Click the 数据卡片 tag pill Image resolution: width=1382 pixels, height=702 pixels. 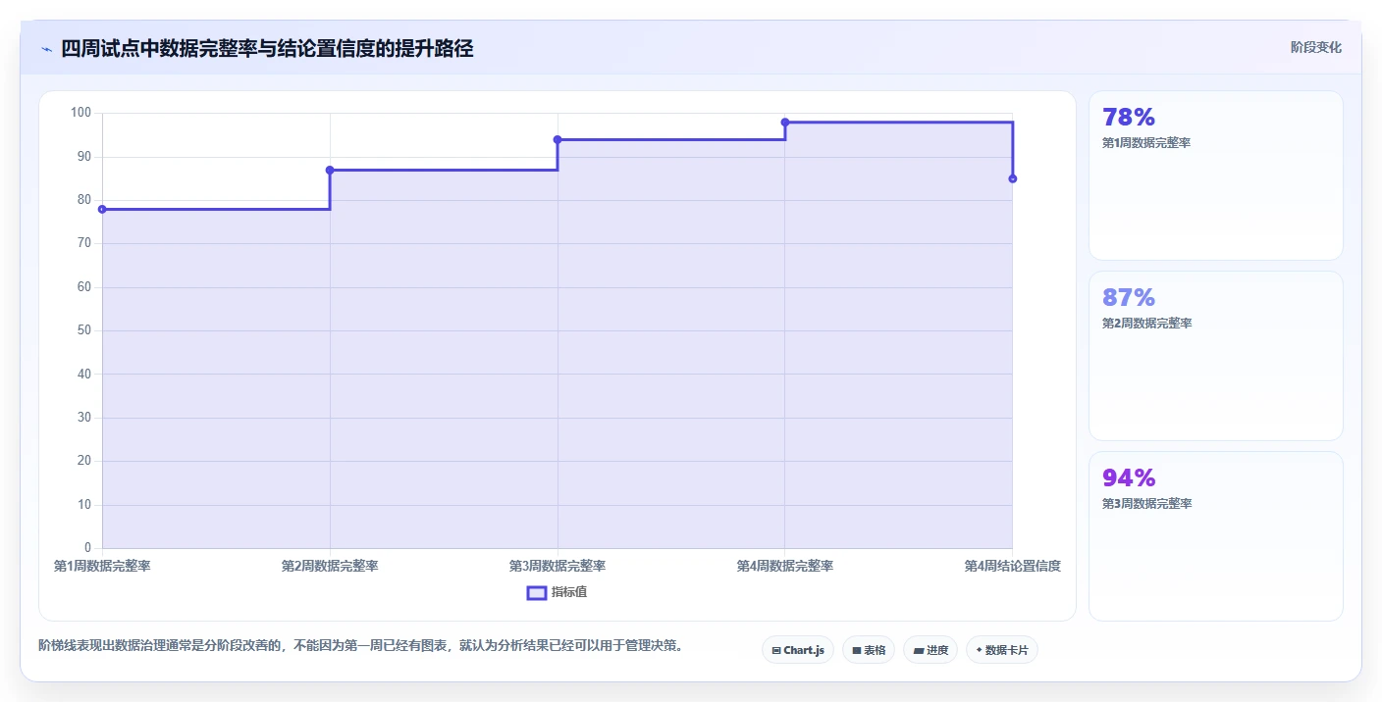[x=1002, y=650]
